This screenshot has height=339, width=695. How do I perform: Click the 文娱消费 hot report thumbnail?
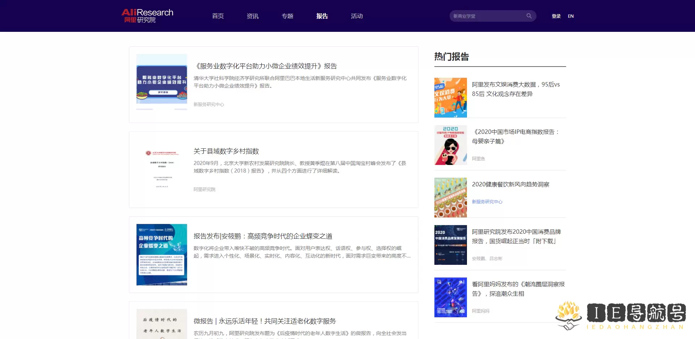click(x=451, y=98)
